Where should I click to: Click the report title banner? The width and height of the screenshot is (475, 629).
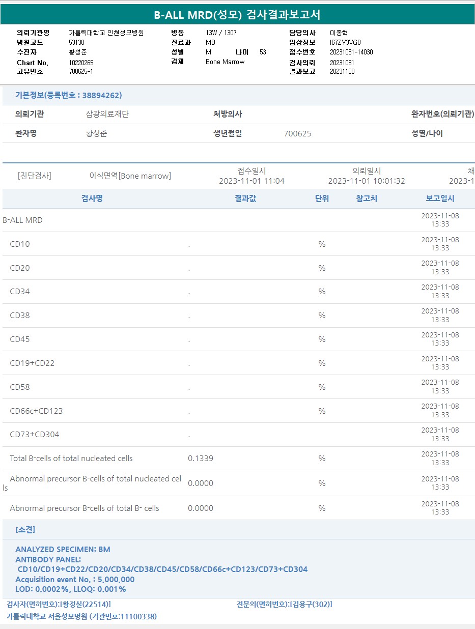237,15
